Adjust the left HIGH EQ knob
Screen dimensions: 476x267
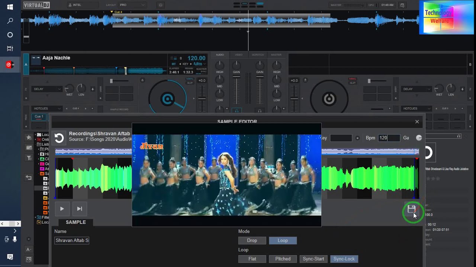coord(220,65)
